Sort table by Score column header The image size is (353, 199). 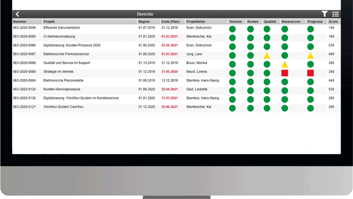tap(334, 22)
